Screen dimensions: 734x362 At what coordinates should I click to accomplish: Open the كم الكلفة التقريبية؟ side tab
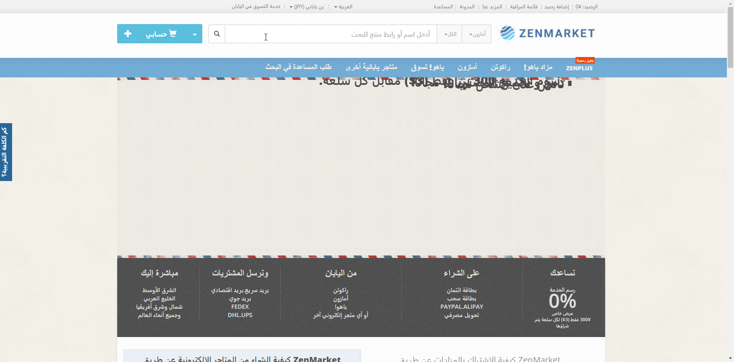pos(6,152)
